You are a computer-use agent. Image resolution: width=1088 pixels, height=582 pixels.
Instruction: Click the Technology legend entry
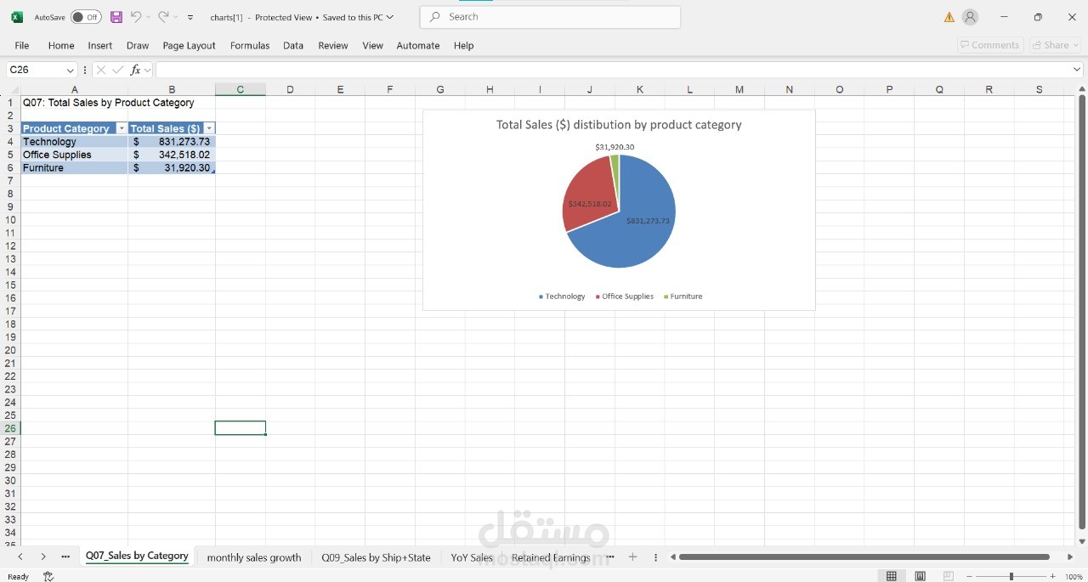click(562, 297)
